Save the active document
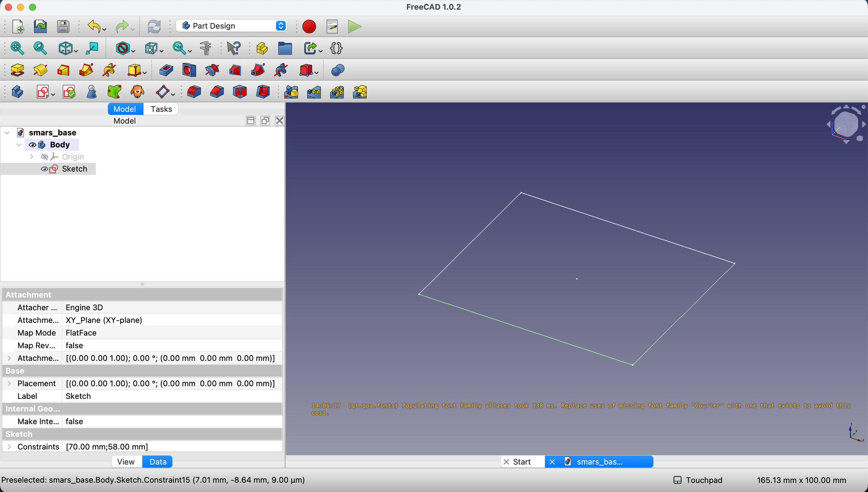This screenshot has width=868, height=492. [63, 26]
